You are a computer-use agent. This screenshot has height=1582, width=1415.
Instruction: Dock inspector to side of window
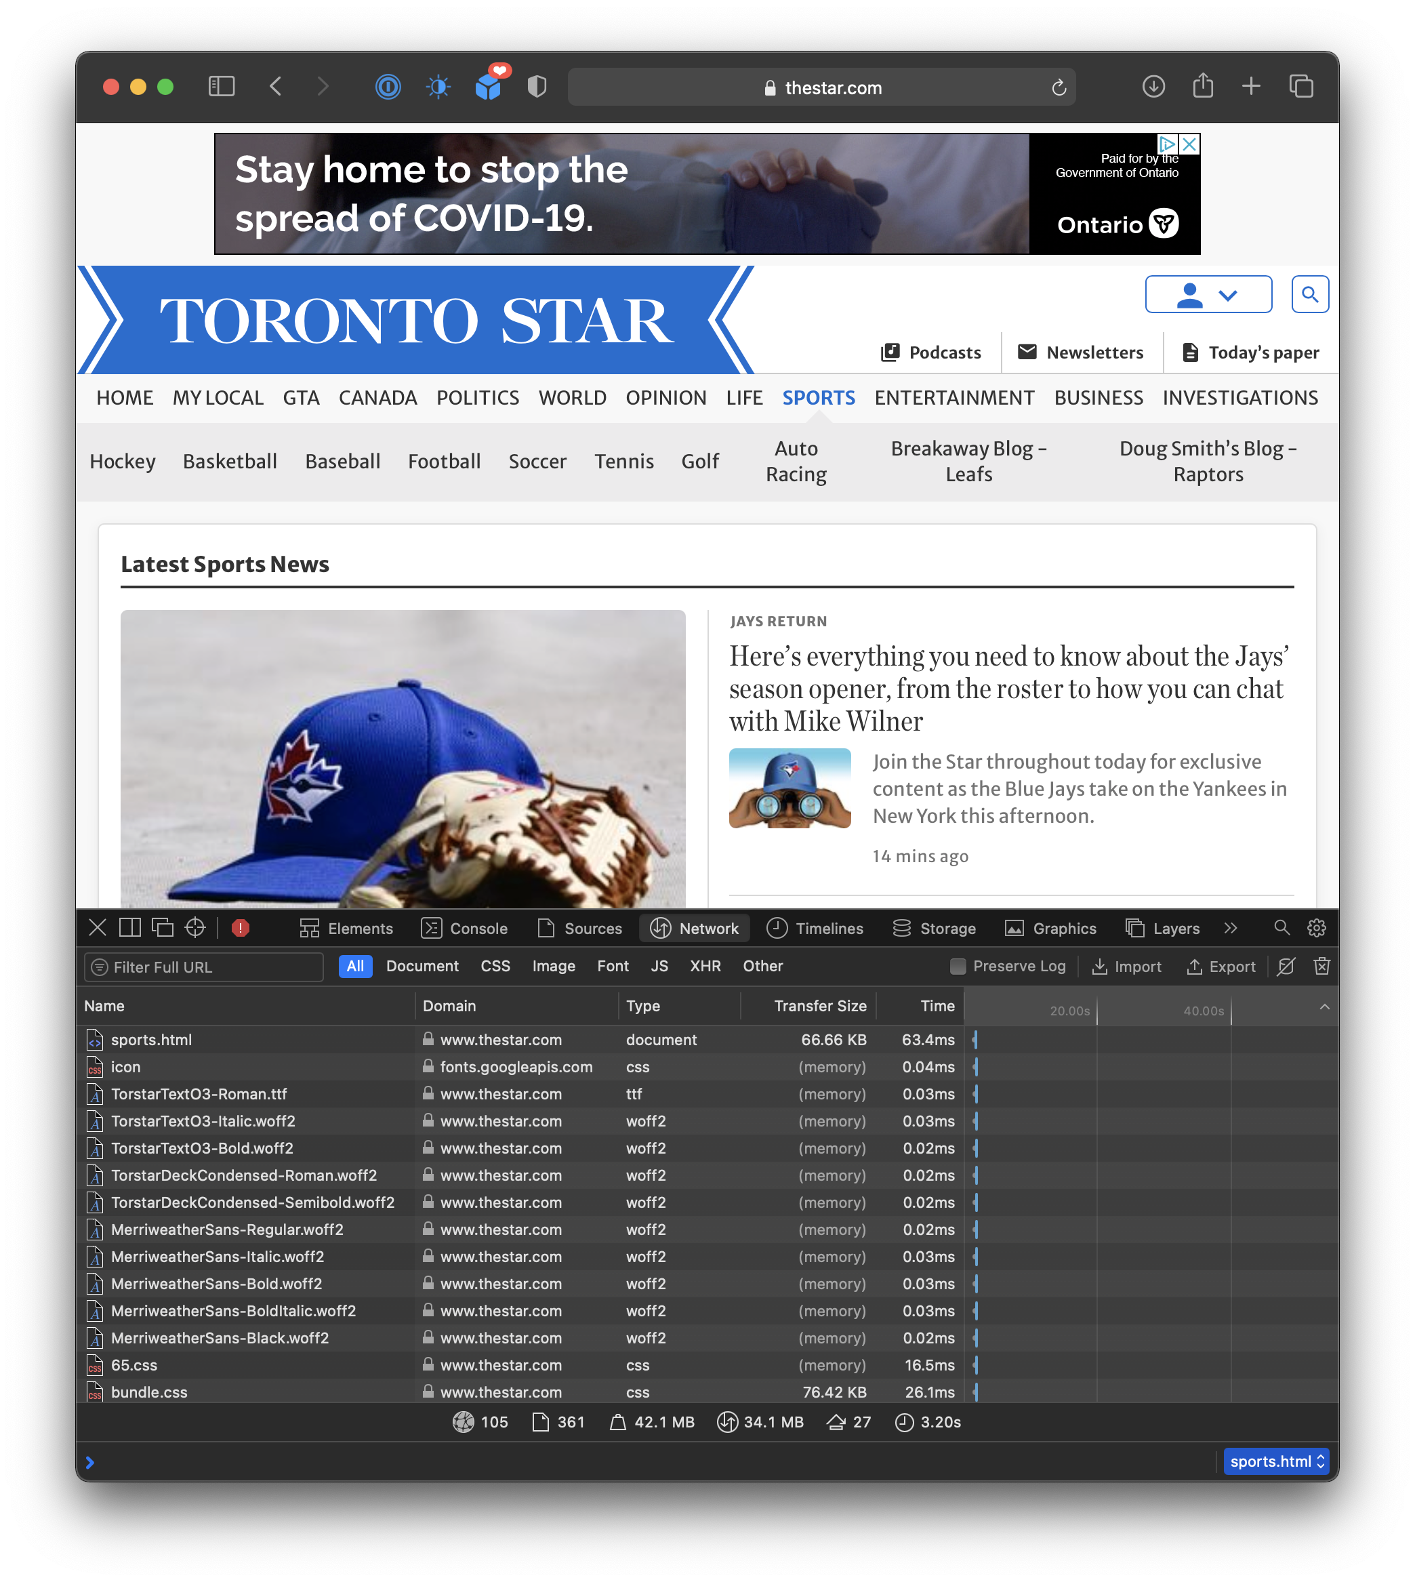[x=130, y=928]
